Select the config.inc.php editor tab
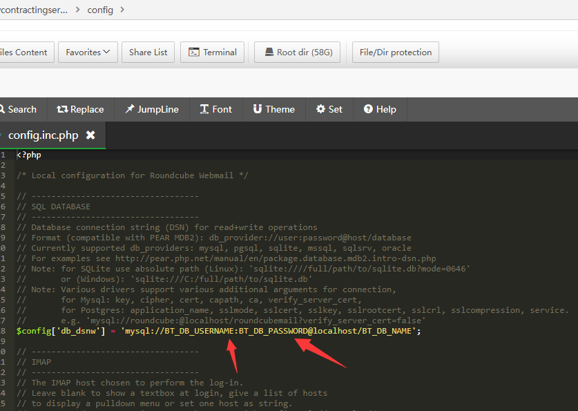This screenshot has width=578, height=411. coord(43,135)
